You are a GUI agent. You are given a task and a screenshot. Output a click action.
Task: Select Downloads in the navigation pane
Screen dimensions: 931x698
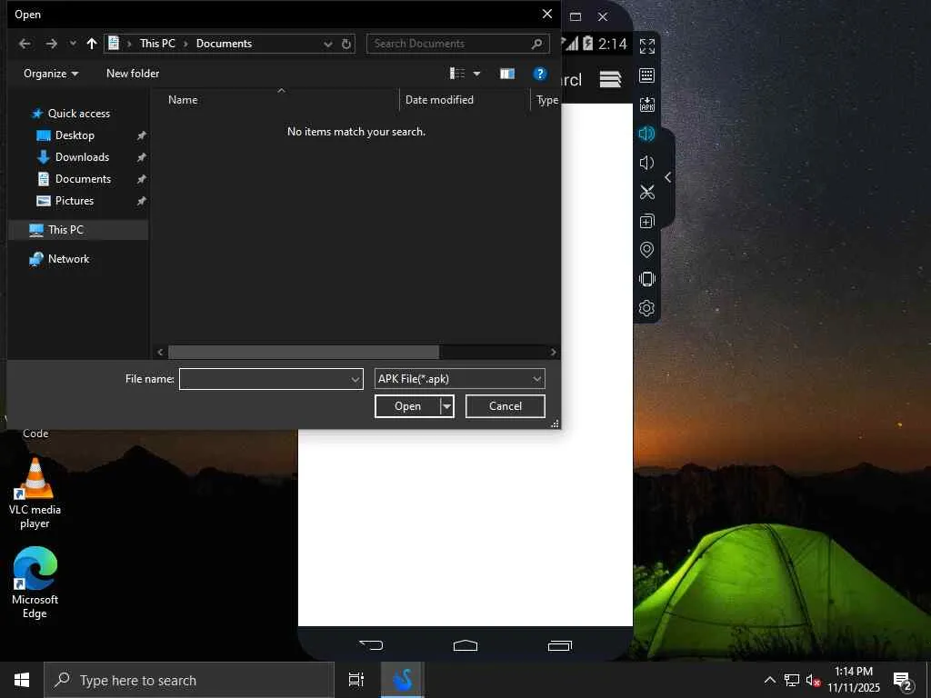click(x=82, y=157)
